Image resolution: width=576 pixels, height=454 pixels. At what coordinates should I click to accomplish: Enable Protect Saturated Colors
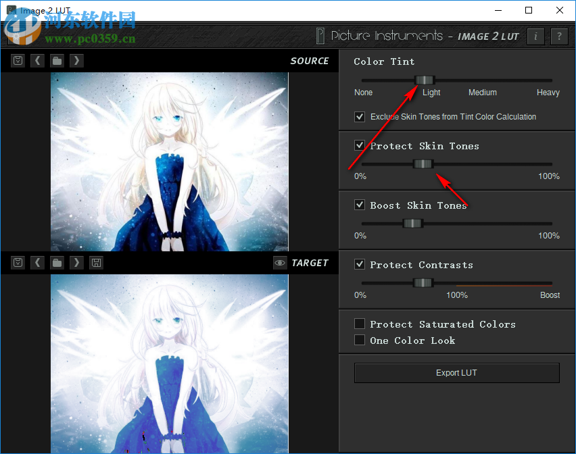point(360,324)
